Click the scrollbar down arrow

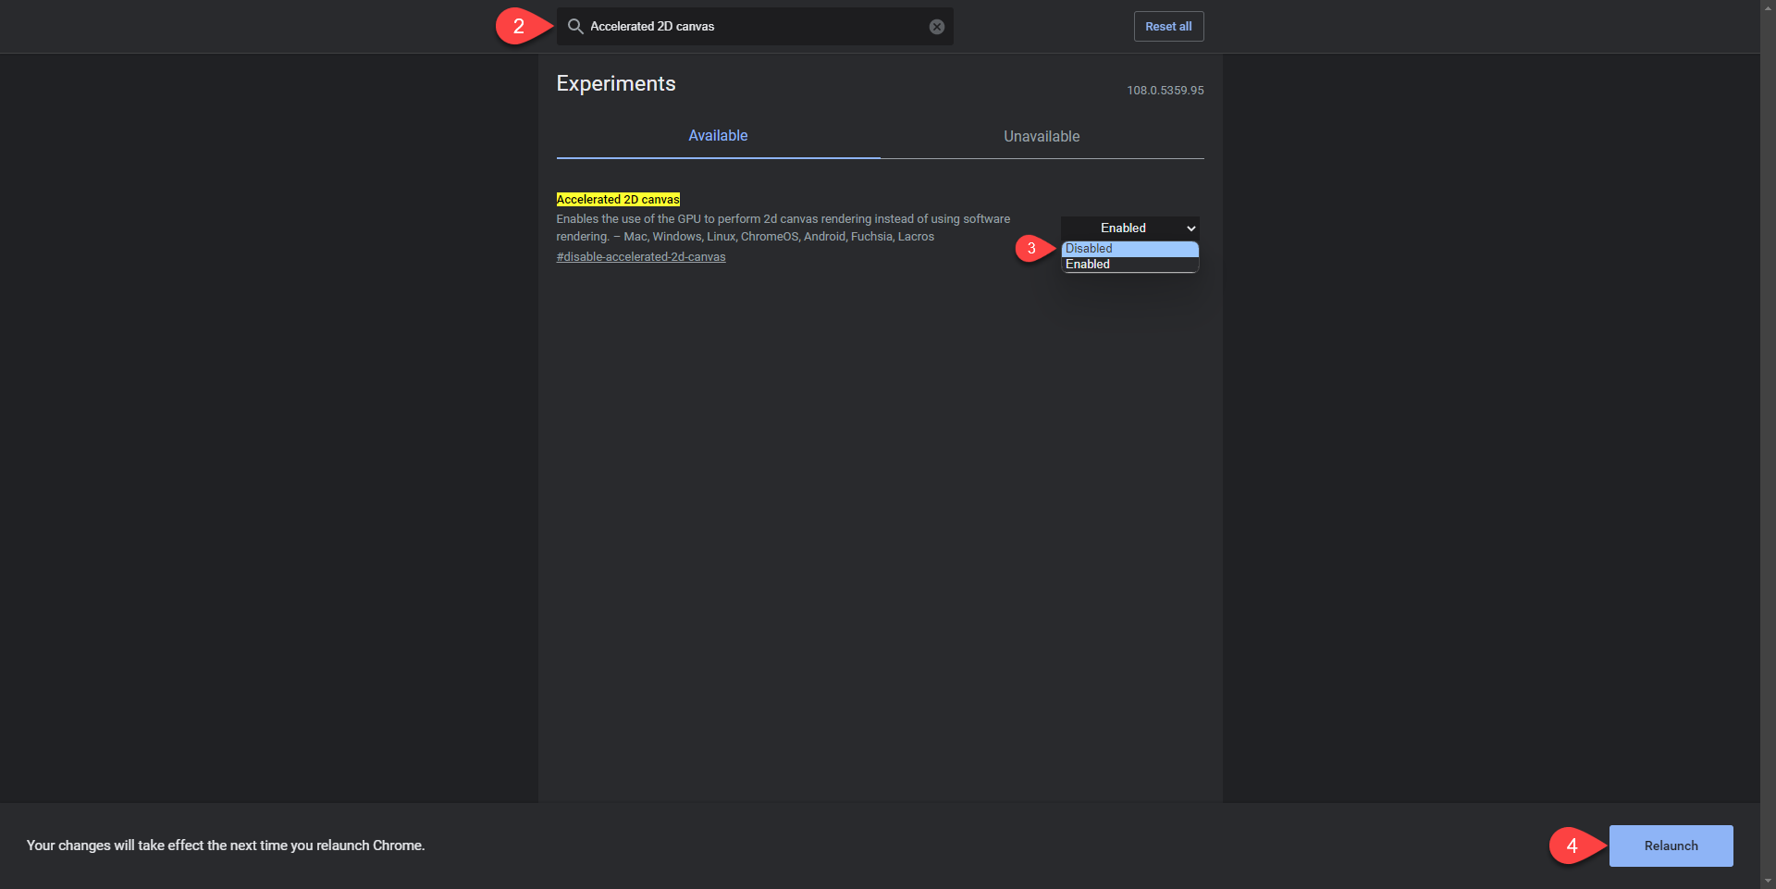pyautogui.click(x=1768, y=881)
